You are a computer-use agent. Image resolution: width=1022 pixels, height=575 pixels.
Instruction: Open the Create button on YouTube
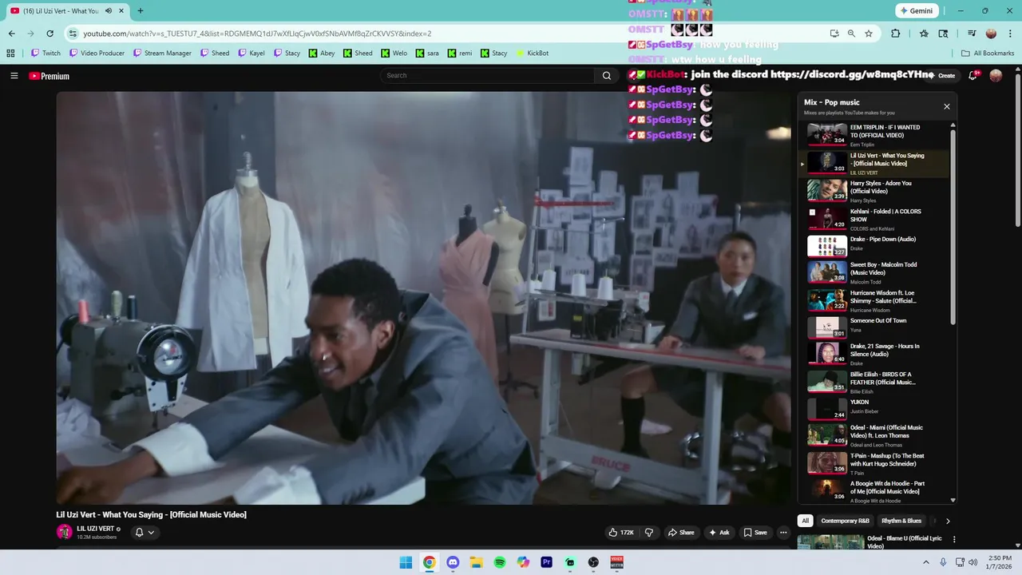coord(942,75)
